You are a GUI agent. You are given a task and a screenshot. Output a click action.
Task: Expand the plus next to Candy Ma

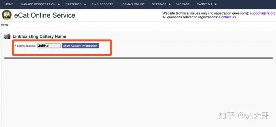(216, 4)
